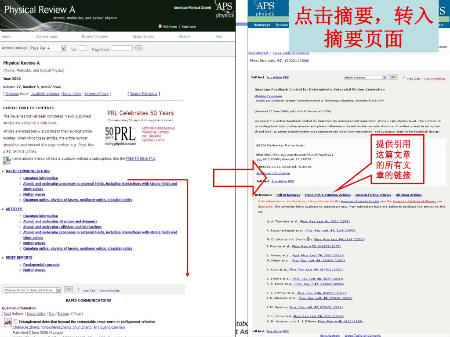The width and height of the screenshot is (450, 337).
Task: Open Editorials and Essays link
Action: 158,128
